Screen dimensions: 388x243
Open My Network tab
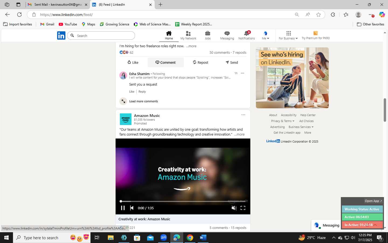(188, 35)
